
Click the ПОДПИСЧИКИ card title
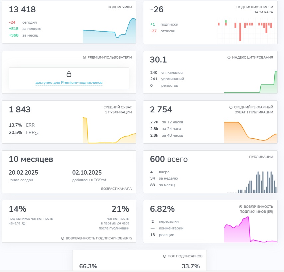(120, 7)
